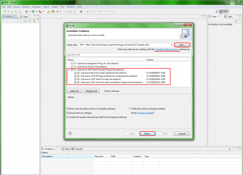Image resolution: width=243 pixels, height=175 pixels.
Task: Maximize the Problems panel
Action: tap(240, 148)
